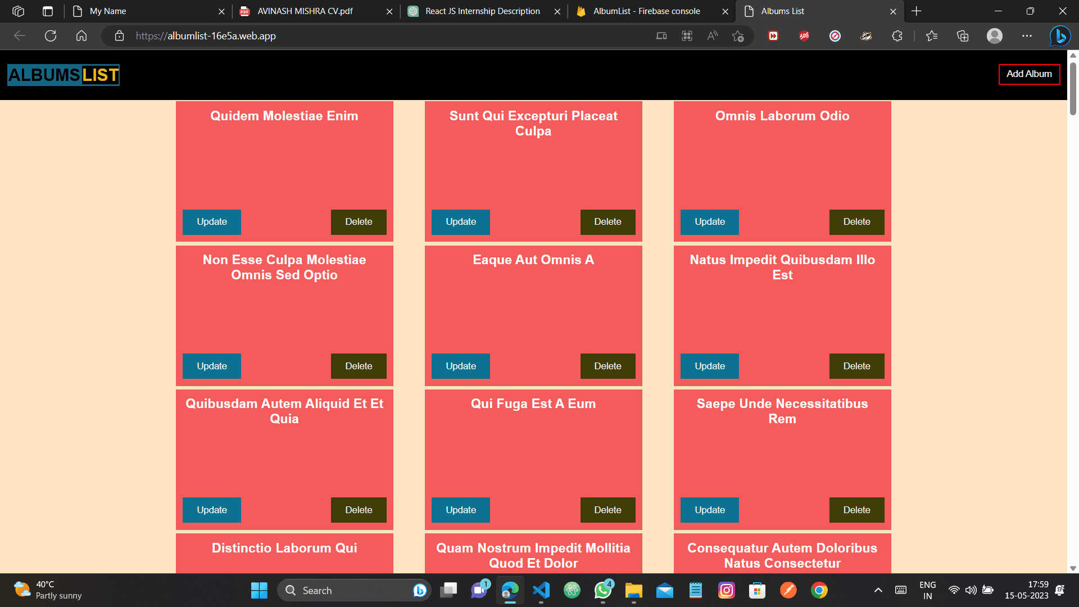Open the weather widget showing 40°C
This screenshot has height=607, width=1079.
click(48, 590)
